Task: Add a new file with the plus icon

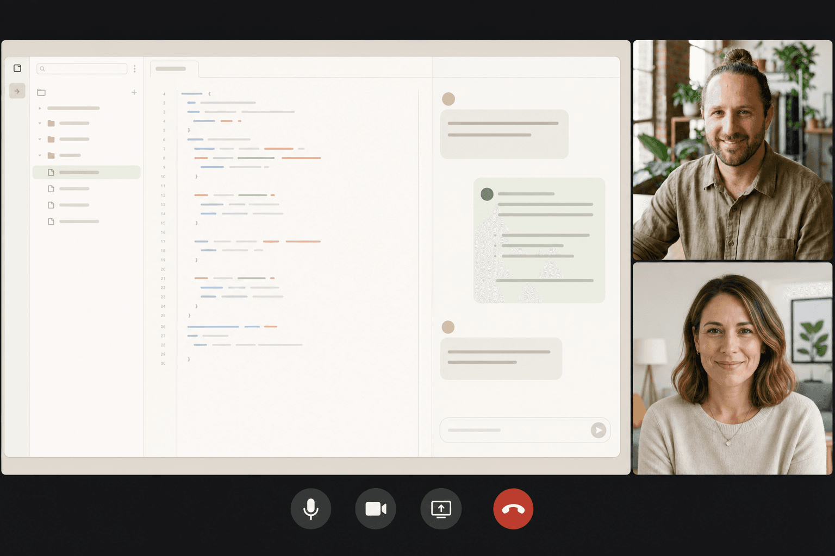Action: pyautogui.click(x=134, y=92)
